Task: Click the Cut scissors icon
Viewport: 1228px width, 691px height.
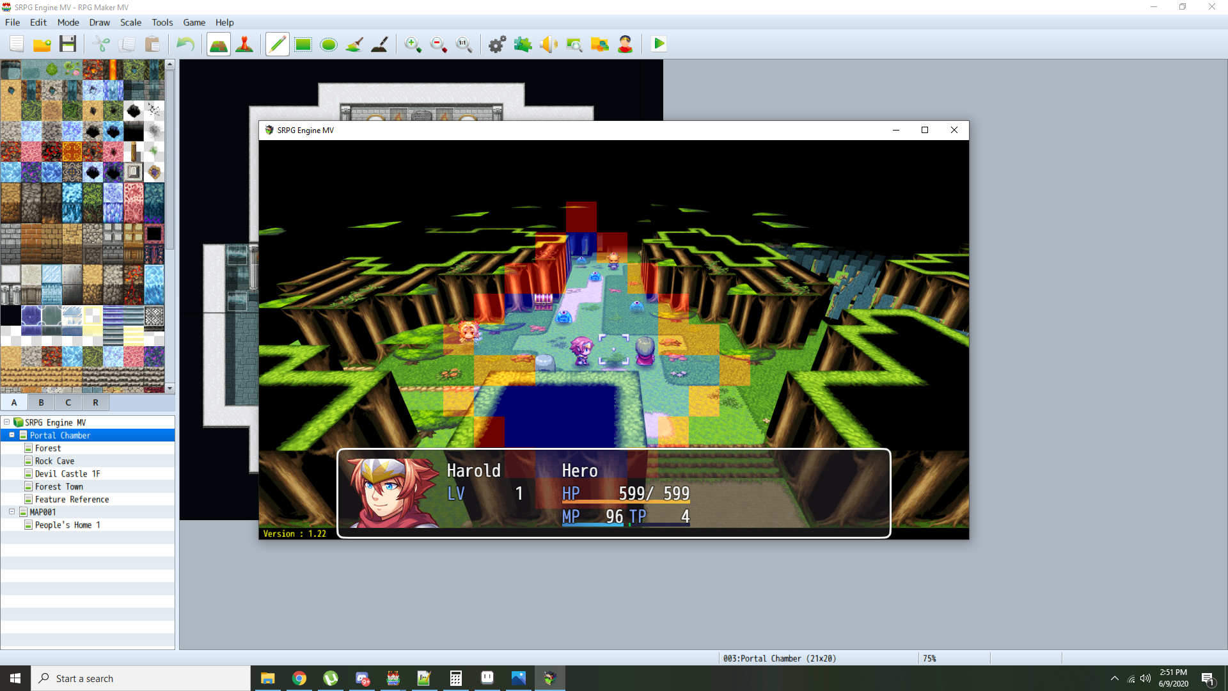Action: 101,44
